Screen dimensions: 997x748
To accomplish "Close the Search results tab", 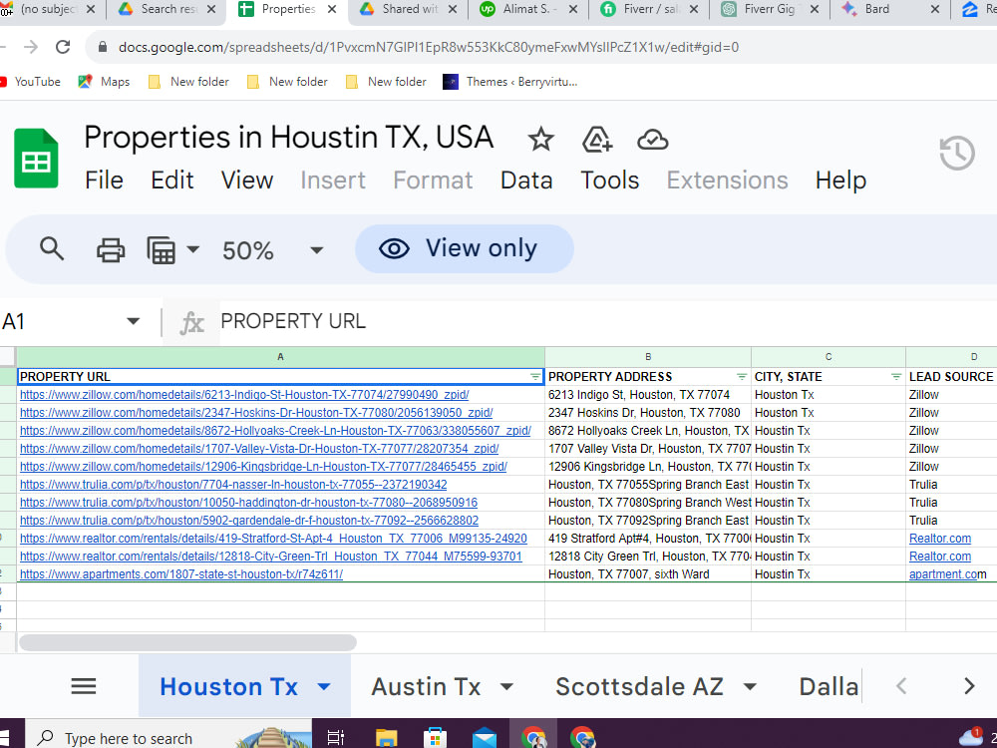I will click(211, 10).
